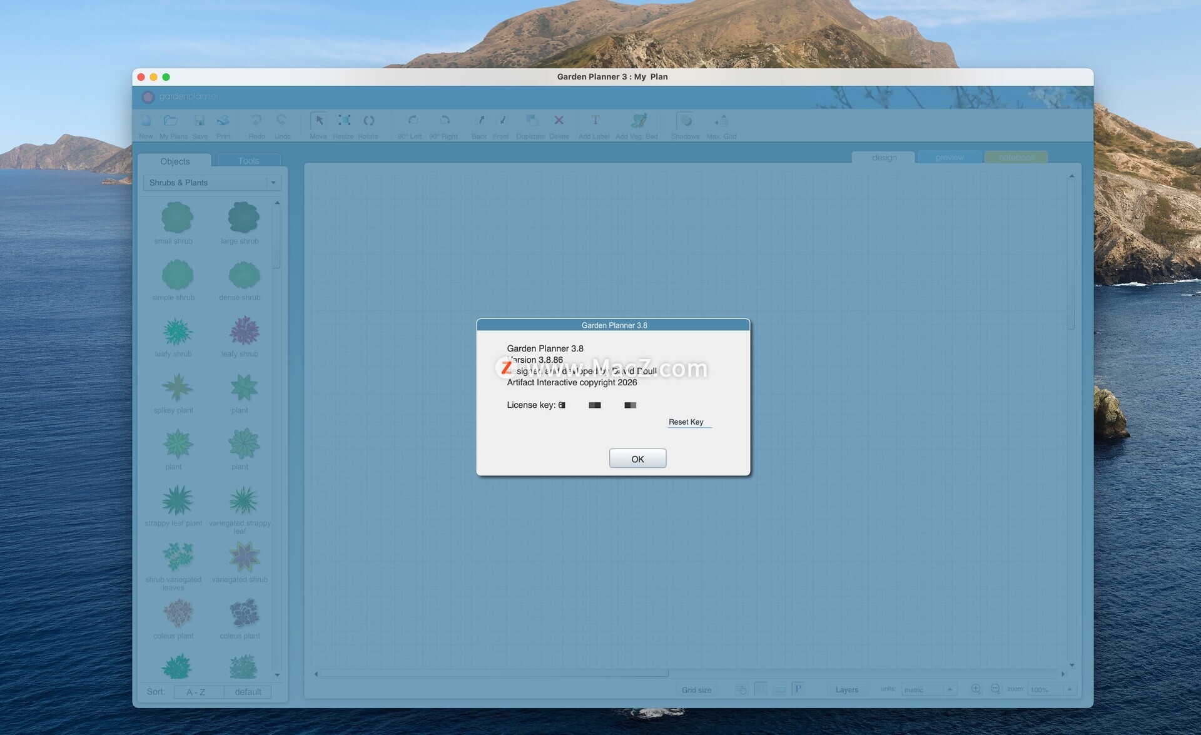The height and width of the screenshot is (735, 1201).
Task: Rotate selection with the 90° Right icon
Action: point(445,121)
